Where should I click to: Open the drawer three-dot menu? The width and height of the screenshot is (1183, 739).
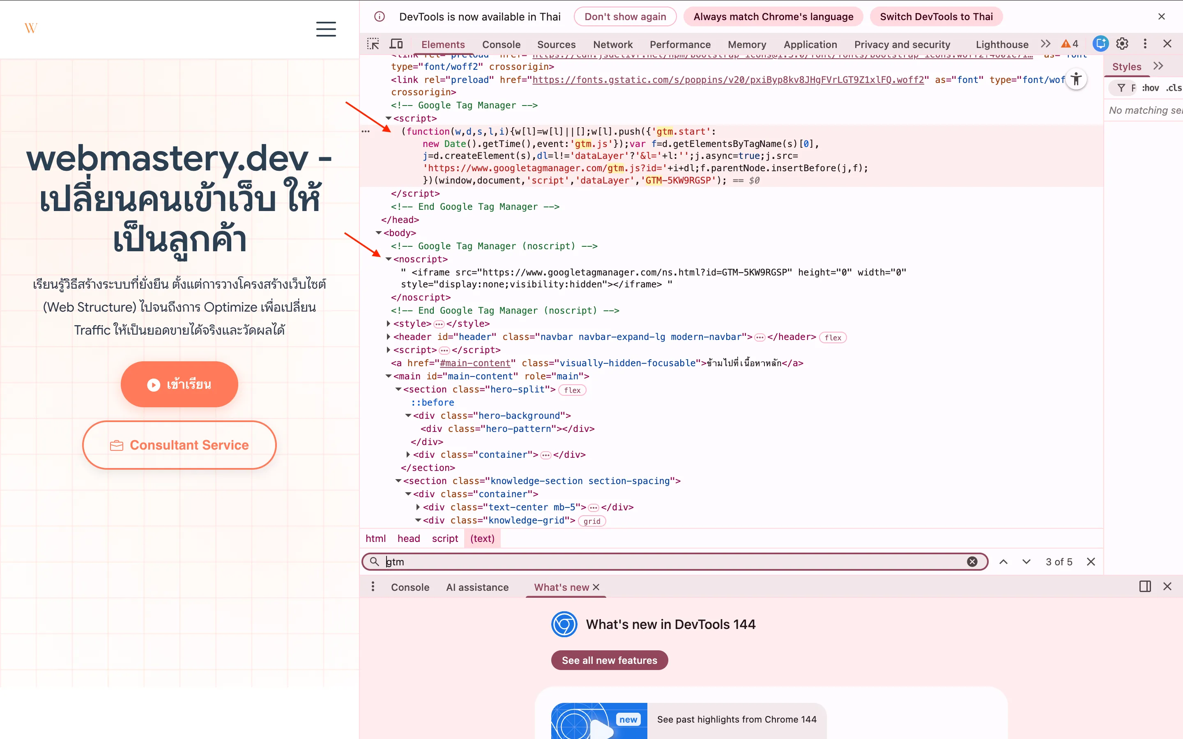pyautogui.click(x=373, y=586)
